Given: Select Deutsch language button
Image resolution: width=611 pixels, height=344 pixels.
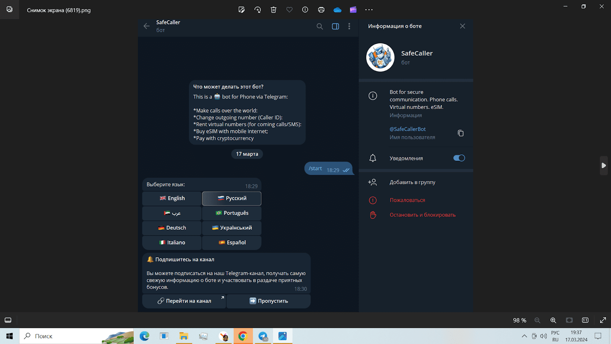Looking at the screenshot, I should pos(172,228).
